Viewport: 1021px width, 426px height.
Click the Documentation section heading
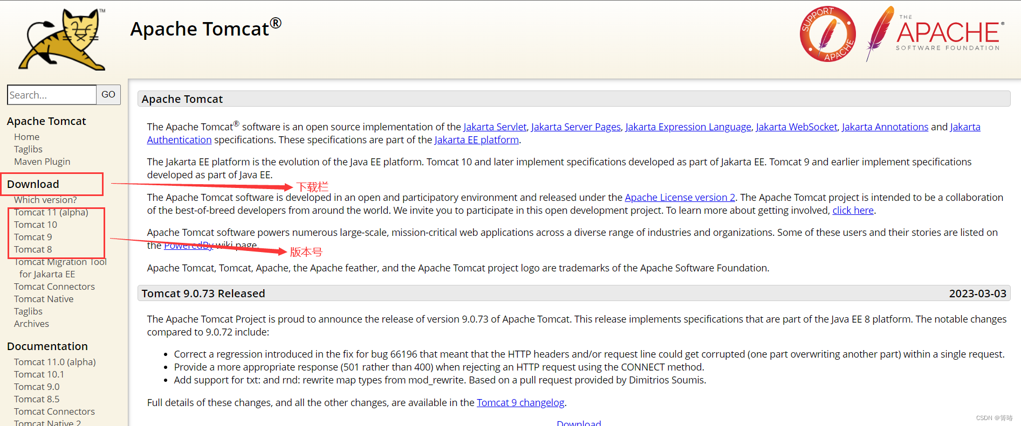click(x=47, y=346)
